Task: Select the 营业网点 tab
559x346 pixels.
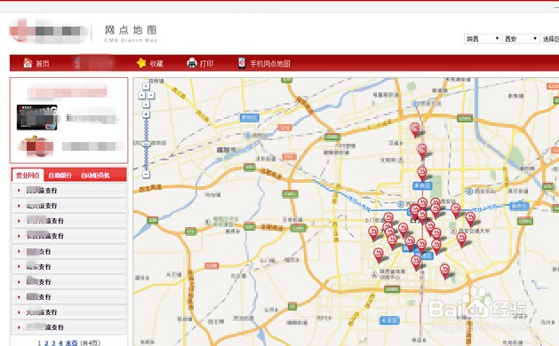Action: 28,175
